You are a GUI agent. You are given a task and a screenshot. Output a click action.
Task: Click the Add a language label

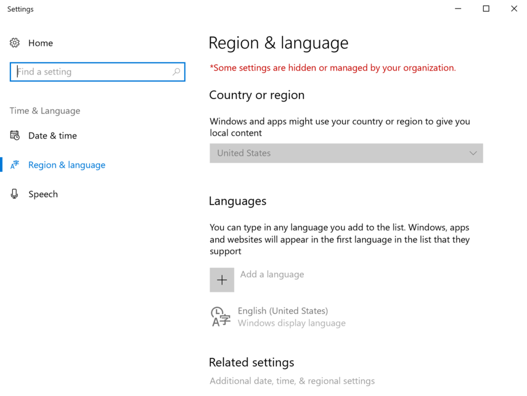272,275
